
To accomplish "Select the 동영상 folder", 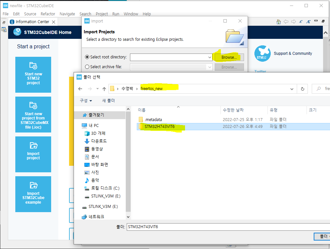I will [x=97, y=149].
